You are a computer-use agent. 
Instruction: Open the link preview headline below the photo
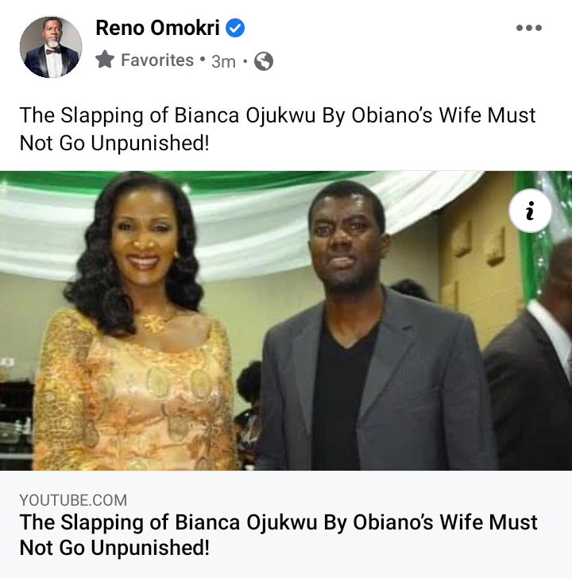click(278, 535)
